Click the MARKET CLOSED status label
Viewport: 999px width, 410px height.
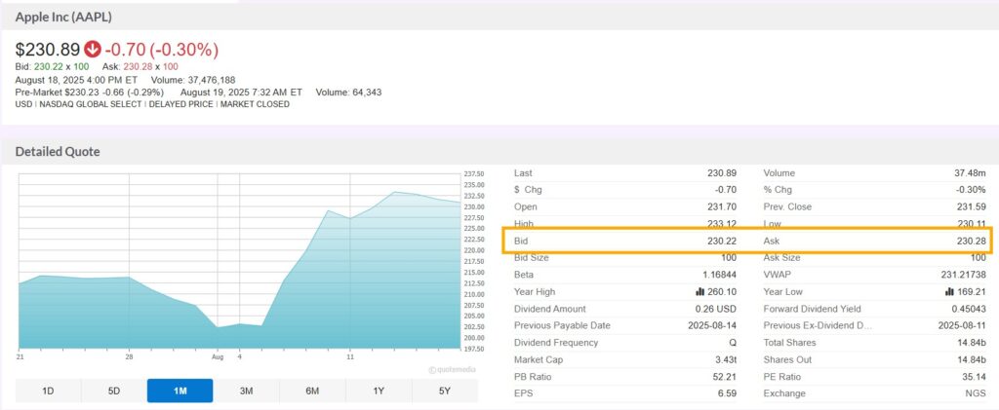pyautogui.click(x=255, y=104)
